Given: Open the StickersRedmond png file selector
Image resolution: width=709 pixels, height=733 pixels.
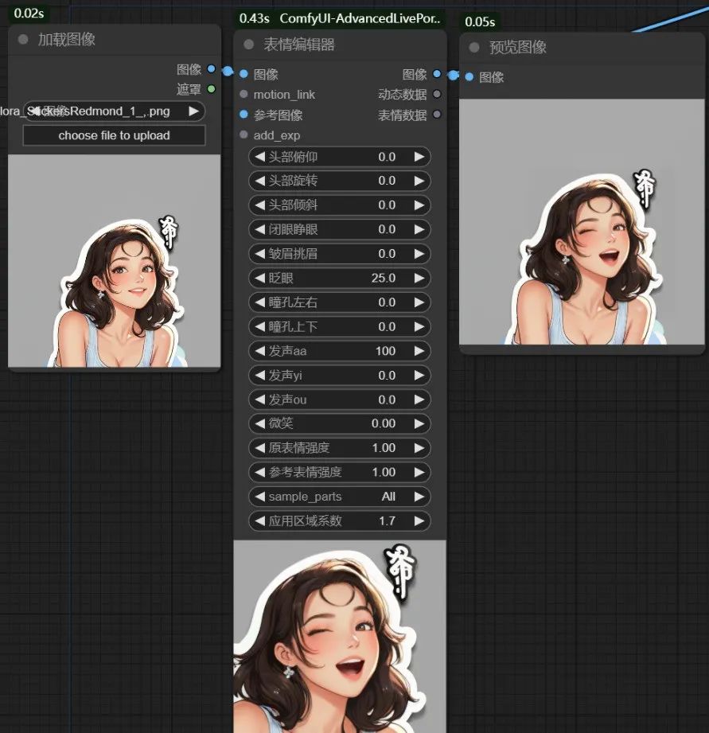Looking at the screenshot, I should coord(114,111).
